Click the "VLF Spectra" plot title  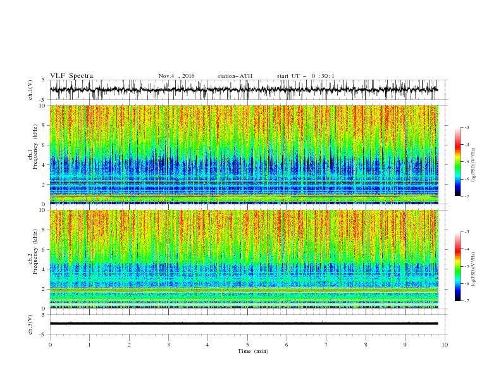[x=71, y=76]
